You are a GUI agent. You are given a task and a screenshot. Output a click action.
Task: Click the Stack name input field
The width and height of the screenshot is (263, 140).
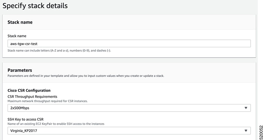point(129,44)
